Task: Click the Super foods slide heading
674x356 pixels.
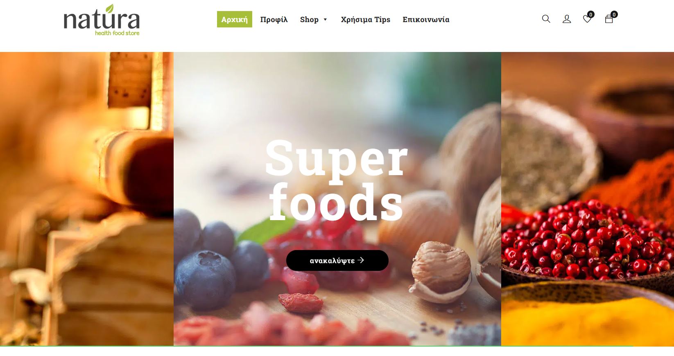Action: tap(337, 180)
